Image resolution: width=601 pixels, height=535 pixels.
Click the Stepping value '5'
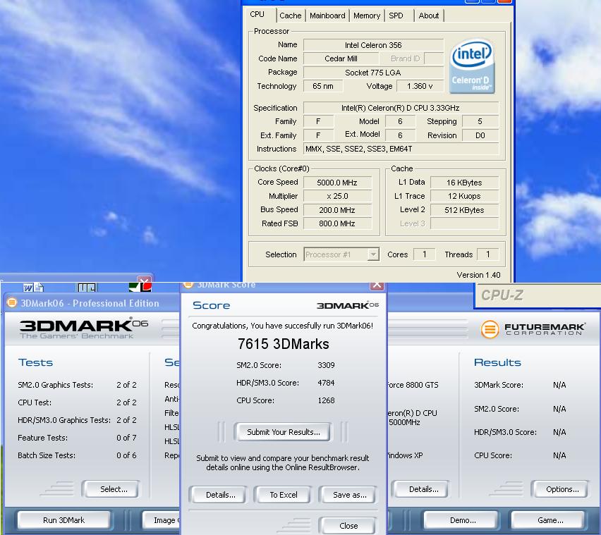pyautogui.click(x=480, y=121)
